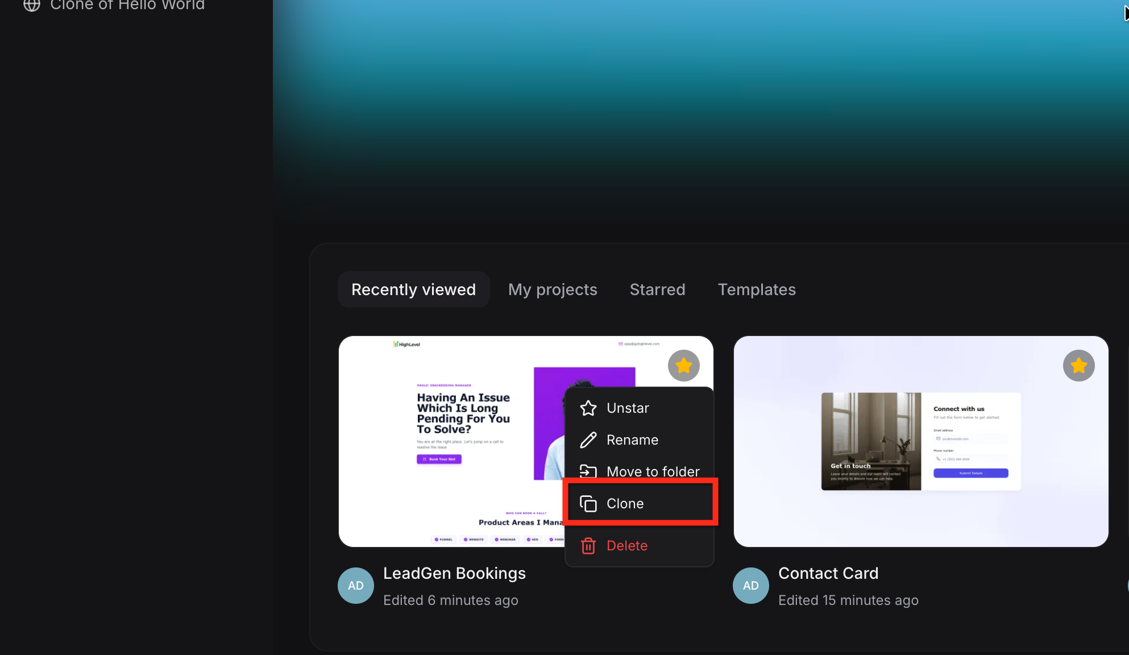1129x655 pixels.
Task: Click the Move to folder icon
Action: (x=588, y=471)
